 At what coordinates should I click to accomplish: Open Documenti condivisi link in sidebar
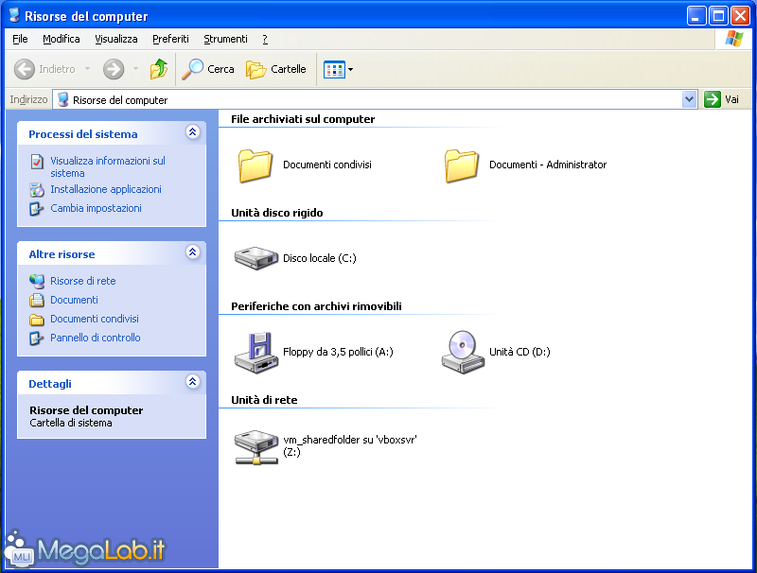click(x=94, y=319)
